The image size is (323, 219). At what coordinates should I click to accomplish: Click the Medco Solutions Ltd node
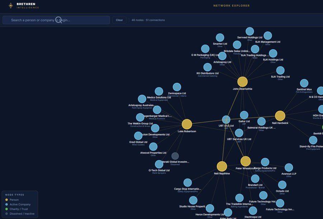point(159,91)
